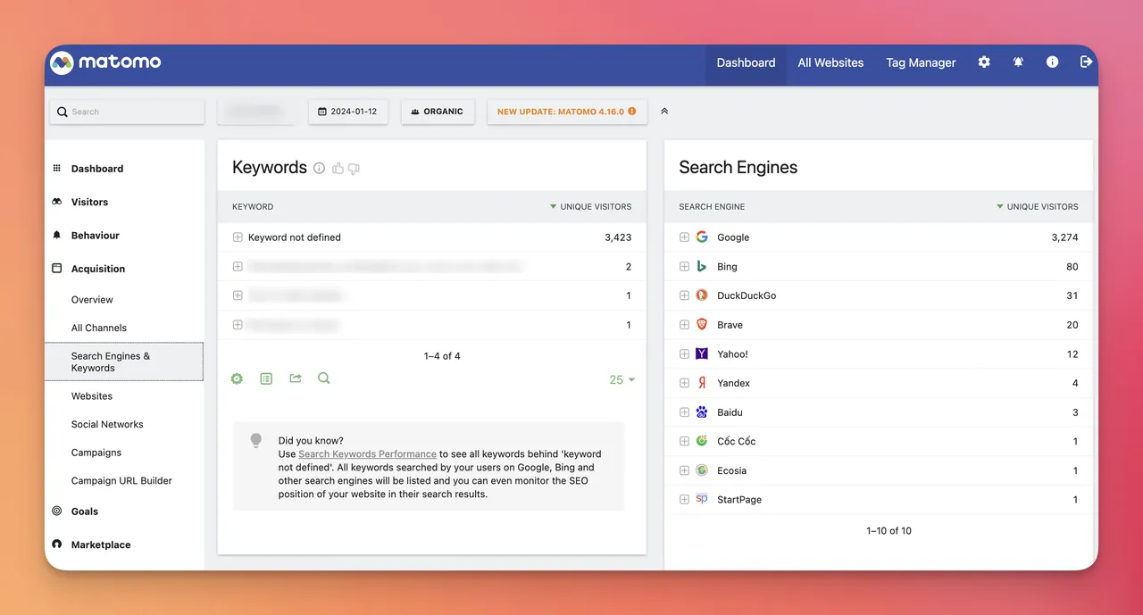The width and height of the screenshot is (1143, 615).
Task: Open Tag Manager in top menu
Action: coord(921,62)
